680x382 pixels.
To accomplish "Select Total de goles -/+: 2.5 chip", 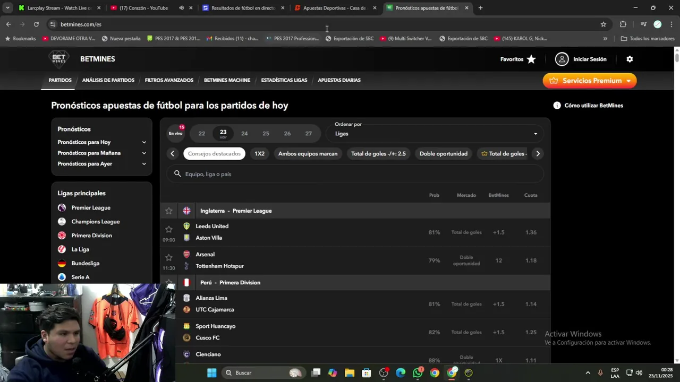I will 378,153.
